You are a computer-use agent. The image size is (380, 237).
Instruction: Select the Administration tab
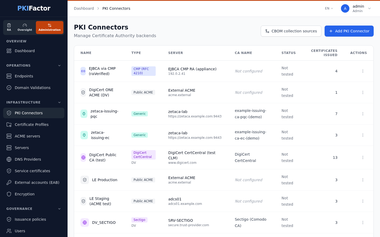click(x=50, y=27)
